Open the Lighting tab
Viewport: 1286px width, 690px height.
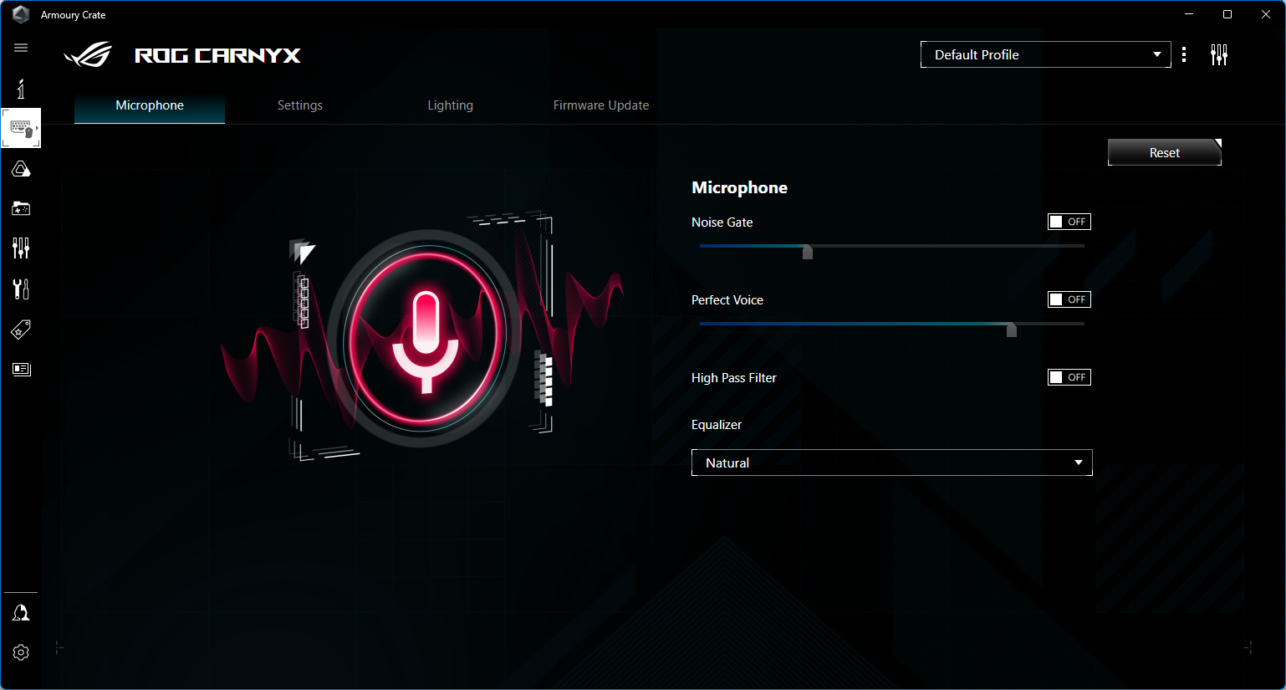pyautogui.click(x=451, y=105)
